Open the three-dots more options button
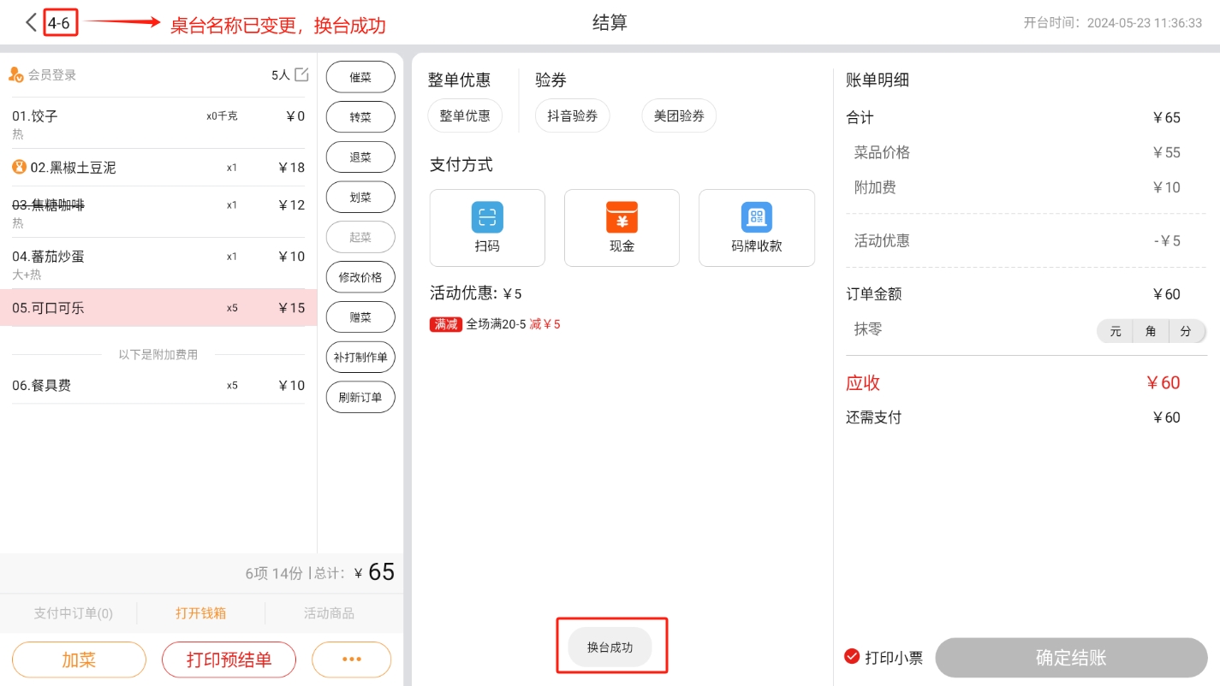This screenshot has width=1220, height=686. pyautogui.click(x=351, y=659)
